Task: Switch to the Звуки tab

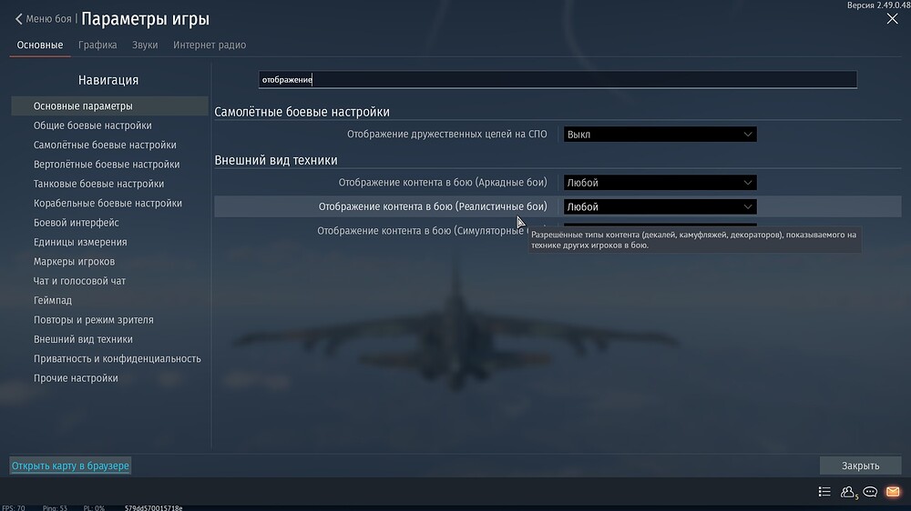Action: tap(145, 45)
